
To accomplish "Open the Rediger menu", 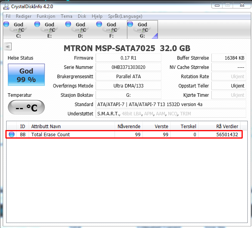I will (24, 16).
